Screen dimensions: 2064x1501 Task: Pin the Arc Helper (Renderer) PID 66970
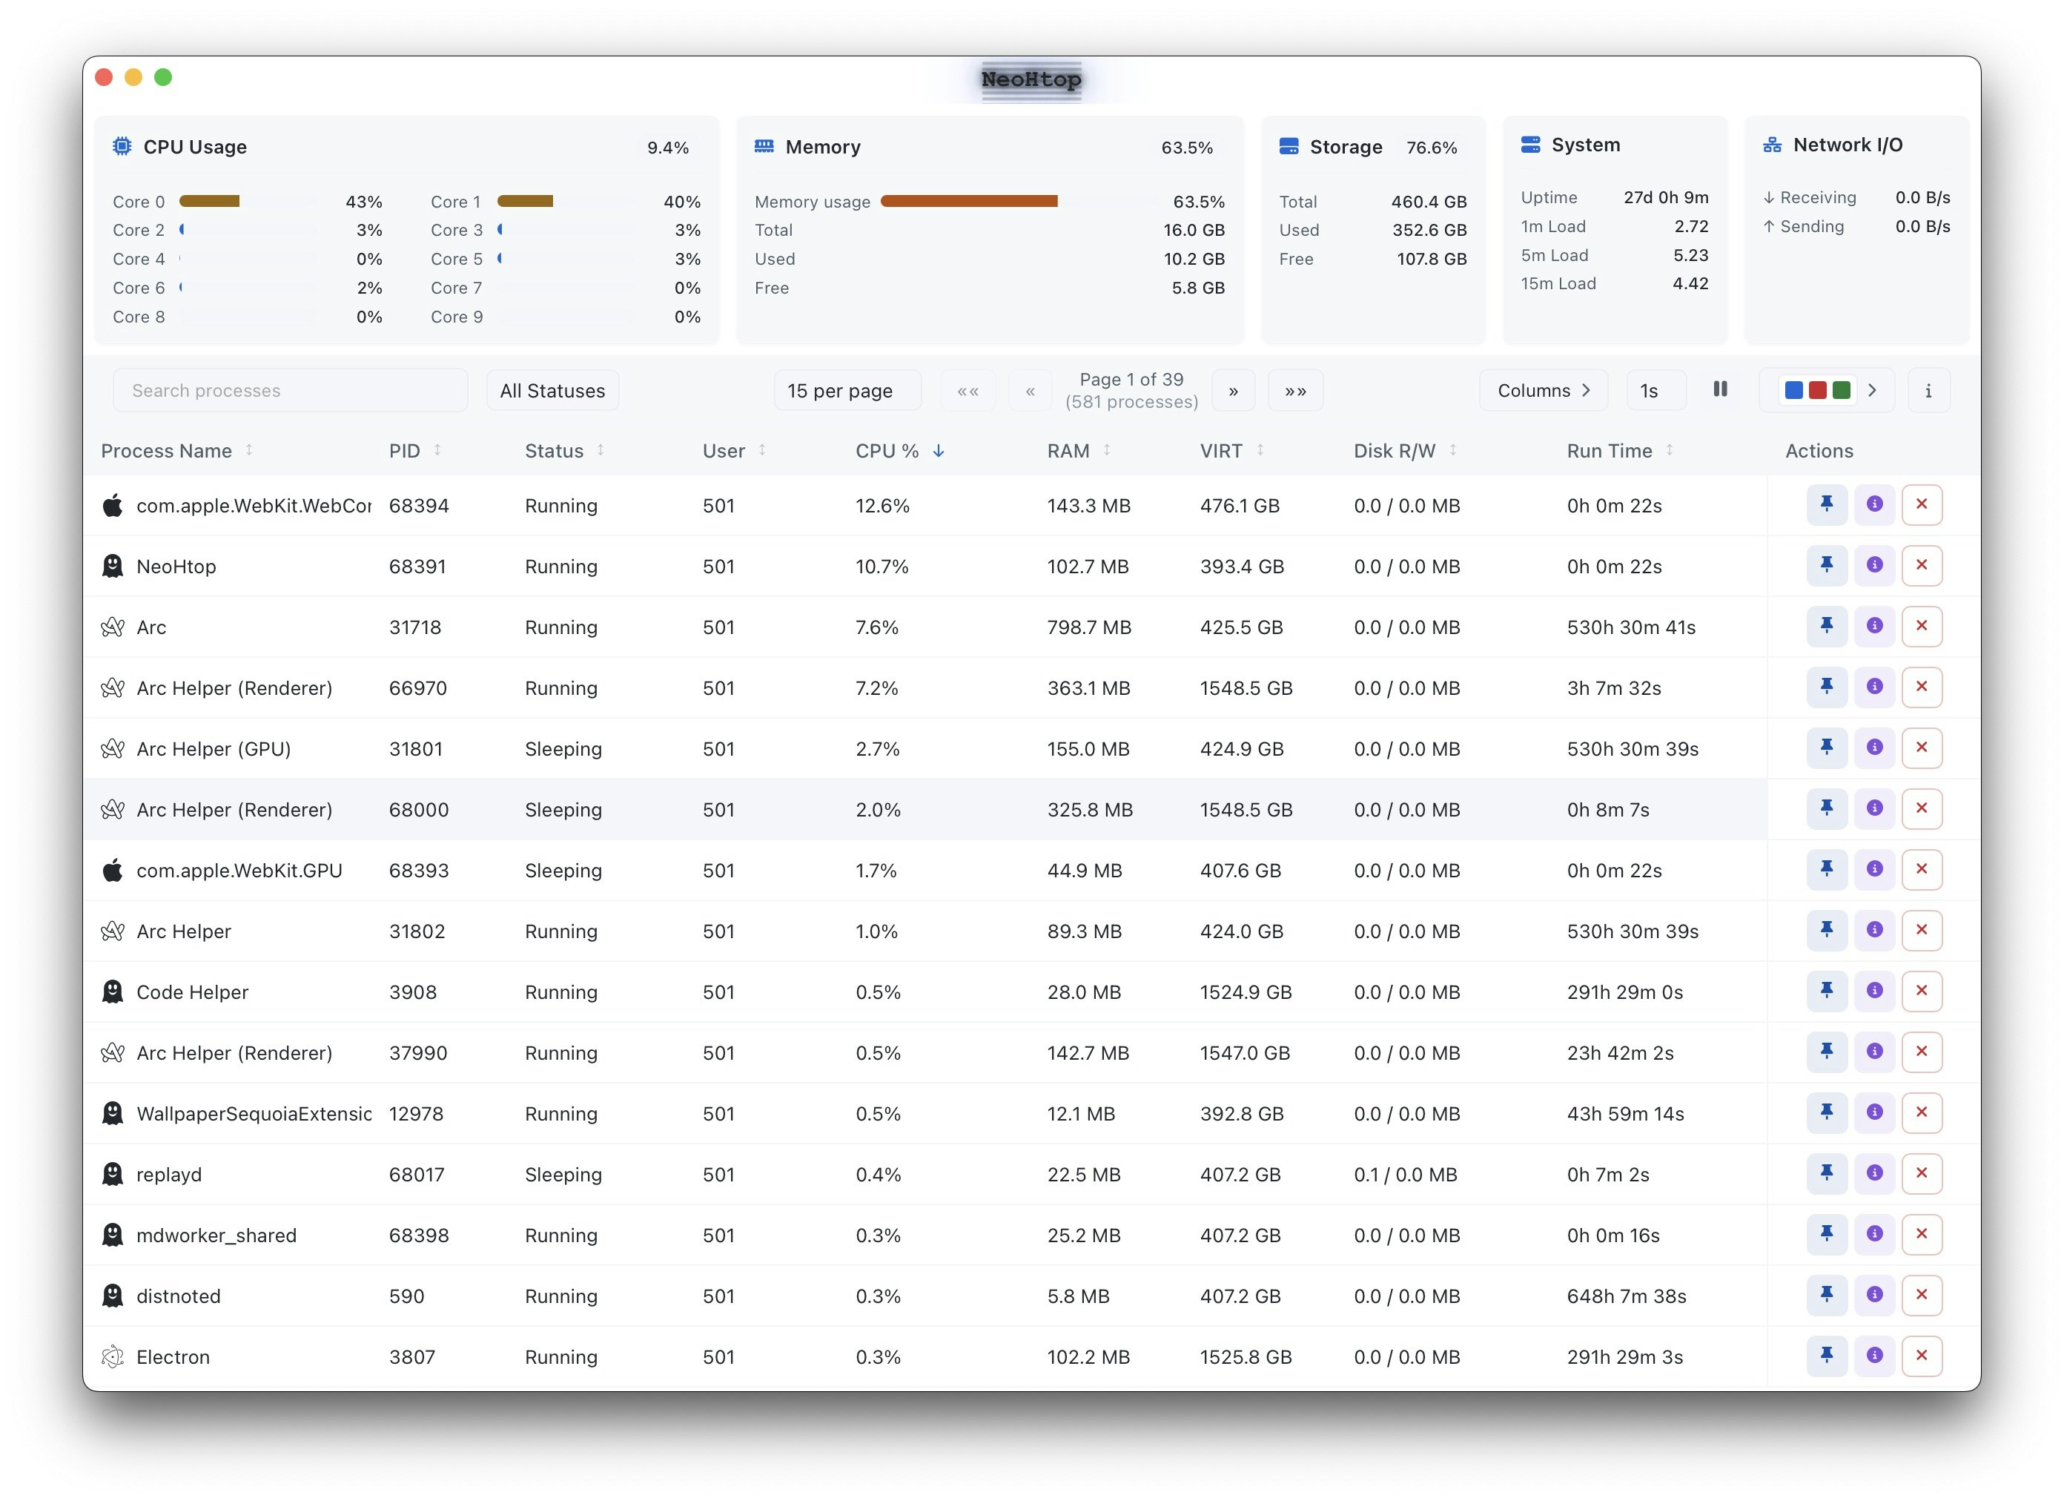pos(1825,687)
